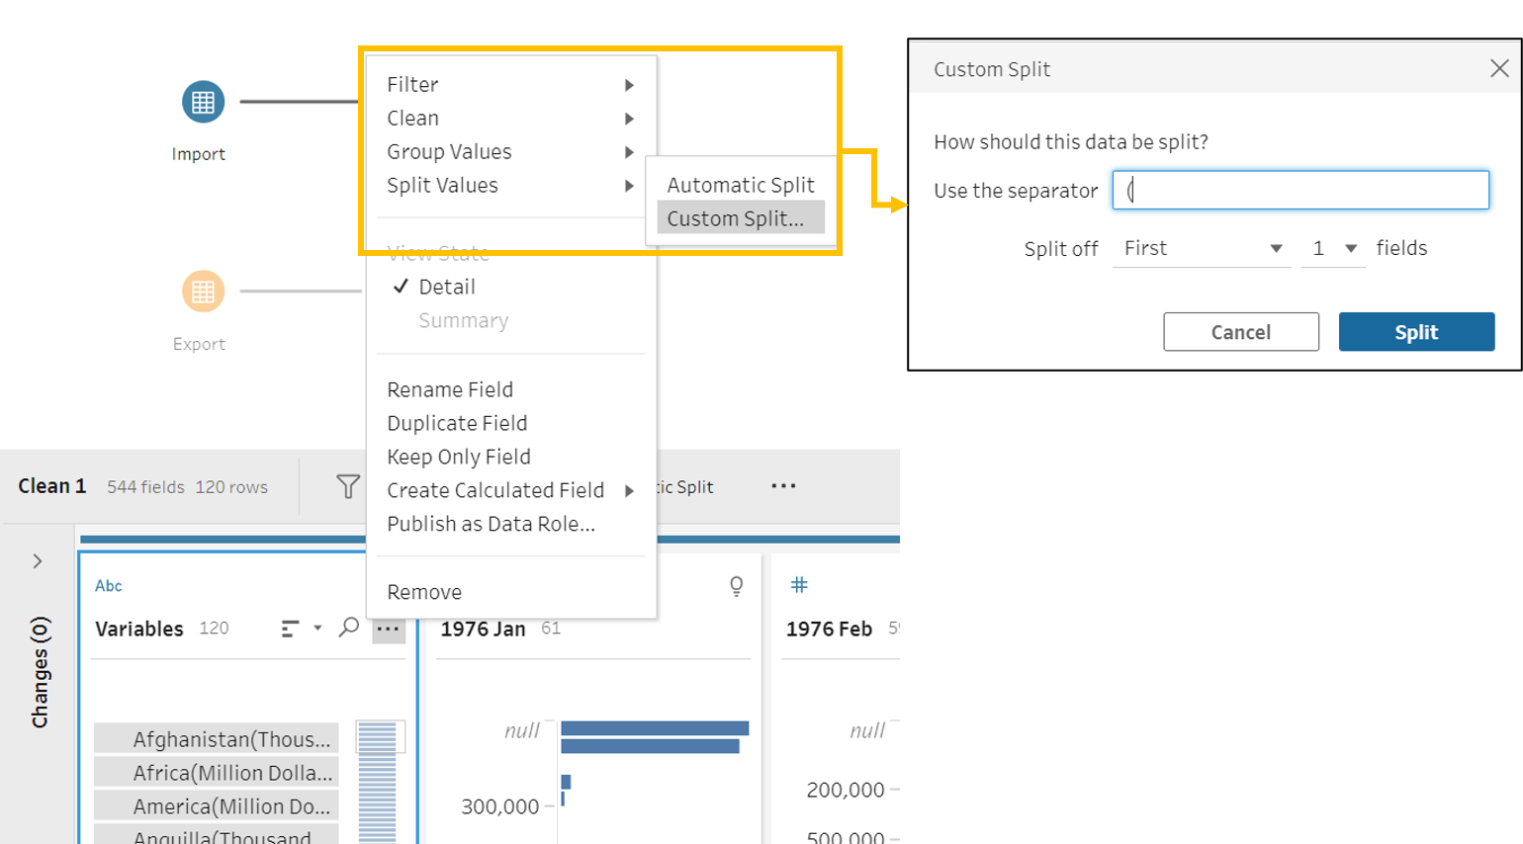This screenshot has width=1523, height=844.
Task: Click the lightbulb recommendations icon
Action: (x=736, y=586)
